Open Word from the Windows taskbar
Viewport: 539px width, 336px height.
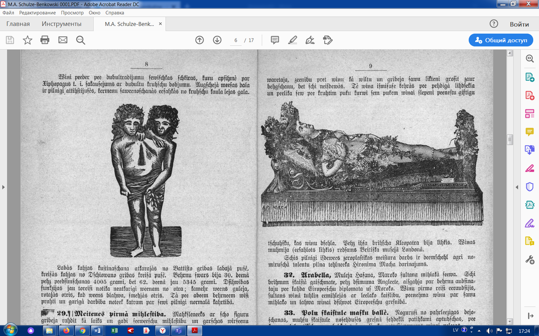tap(96, 331)
